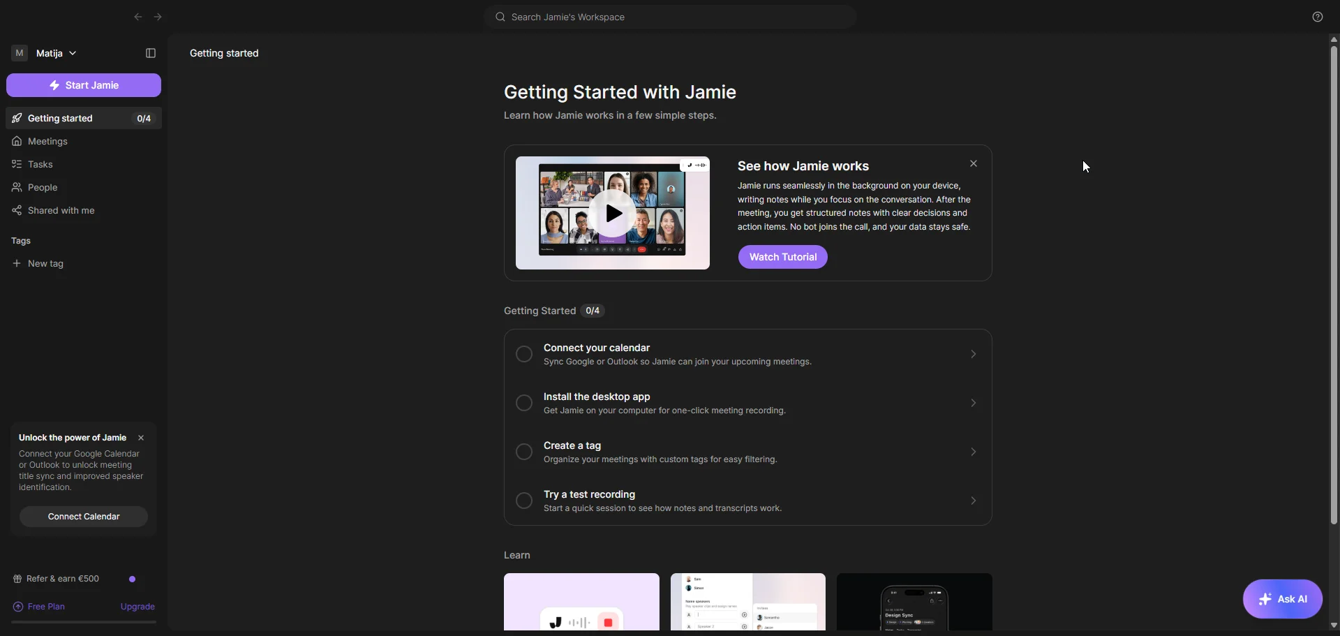Open Getting started in the sidebar
The height and width of the screenshot is (636, 1340).
pyautogui.click(x=84, y=119)
